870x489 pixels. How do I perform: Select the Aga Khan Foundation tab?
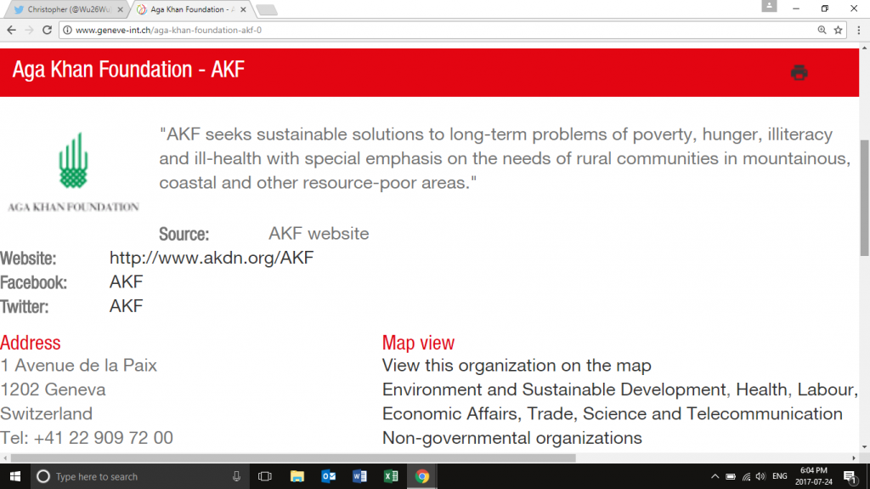coord(191,9)
